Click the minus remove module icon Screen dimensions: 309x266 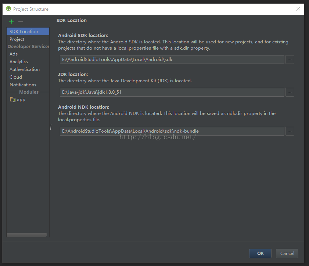point(21,21)
